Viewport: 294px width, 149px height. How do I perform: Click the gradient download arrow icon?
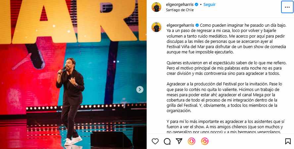pyautogui.click(x=191, y=141)
